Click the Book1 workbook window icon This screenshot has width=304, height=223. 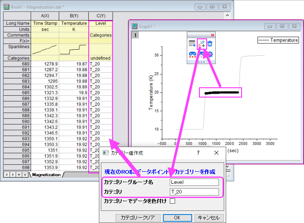coord(6,7)
